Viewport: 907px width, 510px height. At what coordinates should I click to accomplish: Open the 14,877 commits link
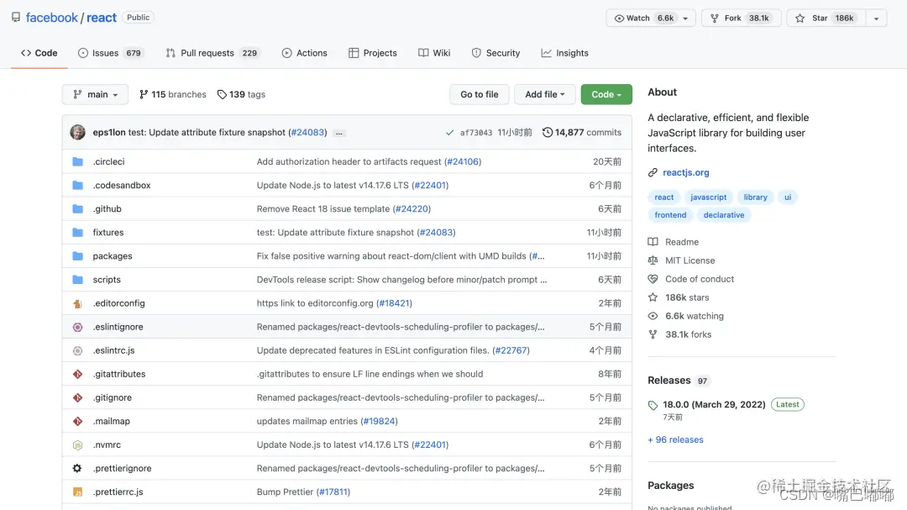click(x=582, y=133)
